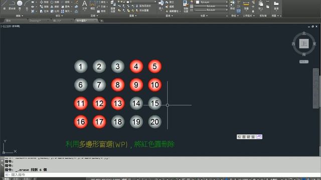This screenshot has height=180, width=321.
Task: Select red circle number 13
Action: coord(118,103)
